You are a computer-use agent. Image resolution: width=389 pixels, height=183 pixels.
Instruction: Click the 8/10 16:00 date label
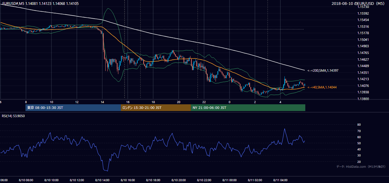[x=128, y=180]
